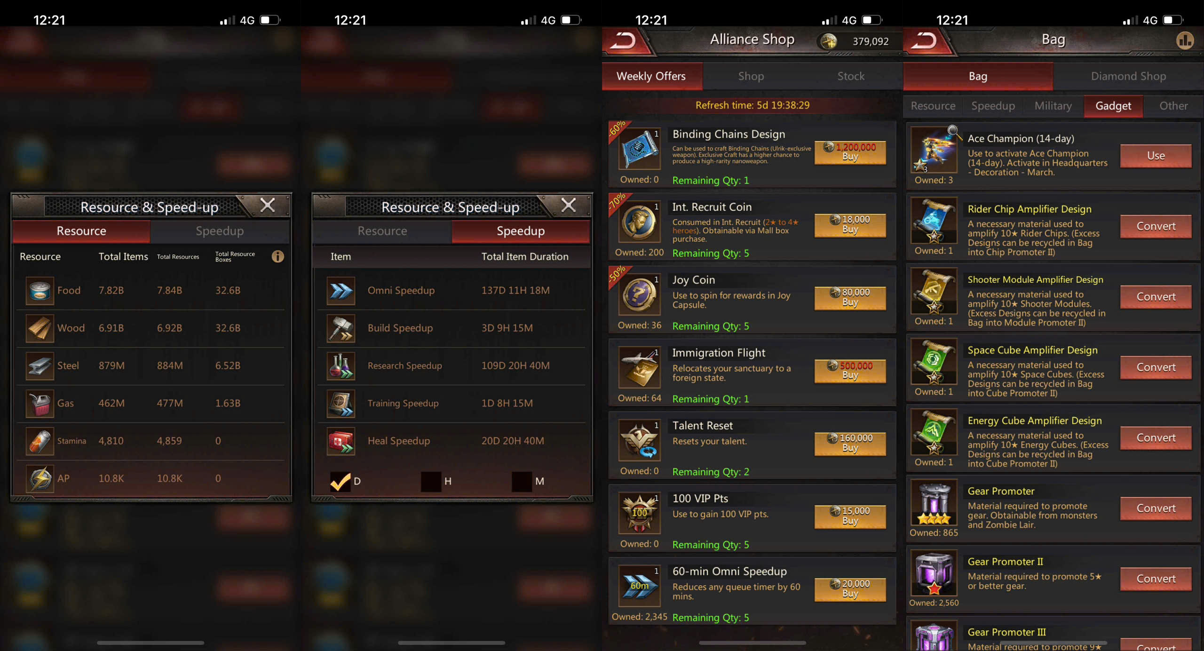Tap the Ace Champion item icon
Viewport: 1204px width, 651px height.
[x=934, y=151]
